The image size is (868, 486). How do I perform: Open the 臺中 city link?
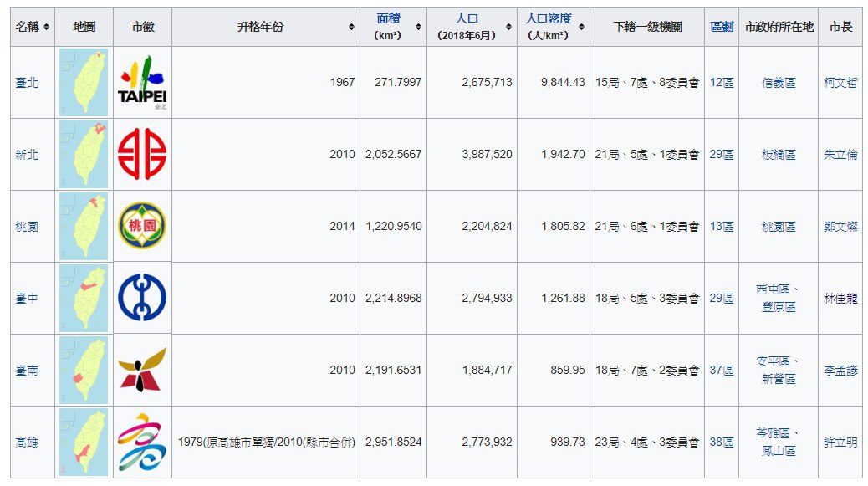click(x=27, y=299)
